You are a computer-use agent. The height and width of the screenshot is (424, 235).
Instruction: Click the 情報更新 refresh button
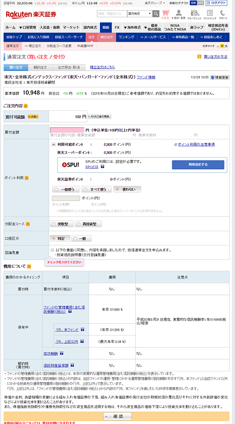tap(220, 77)
